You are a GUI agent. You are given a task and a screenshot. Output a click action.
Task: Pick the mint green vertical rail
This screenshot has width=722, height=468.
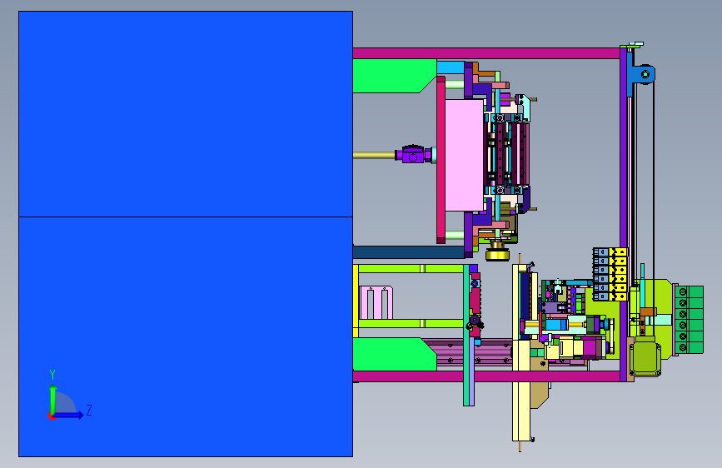click(x=466, y=336)
